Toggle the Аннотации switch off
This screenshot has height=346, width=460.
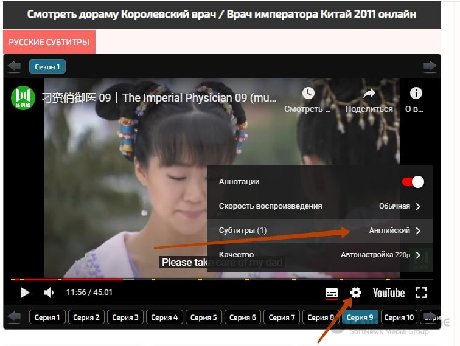[413, 182]
